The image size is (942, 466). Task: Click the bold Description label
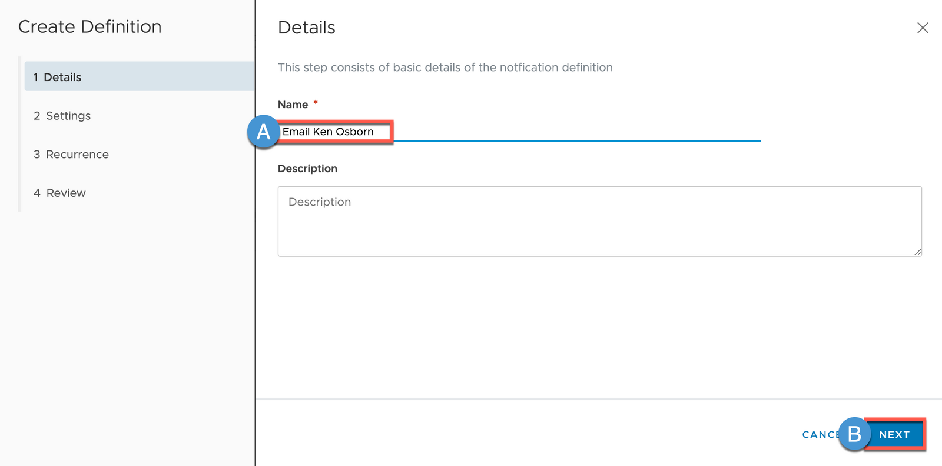(307, 169)
